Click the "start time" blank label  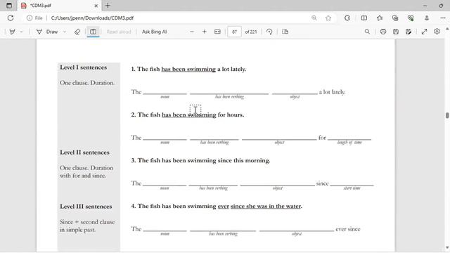[352, 188]
